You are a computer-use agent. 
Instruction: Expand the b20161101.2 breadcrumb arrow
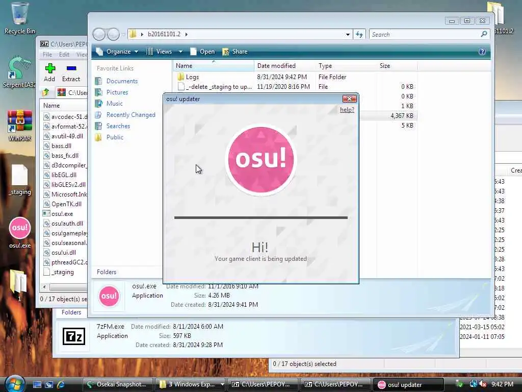pyautogui.click(x=186, y=34)
